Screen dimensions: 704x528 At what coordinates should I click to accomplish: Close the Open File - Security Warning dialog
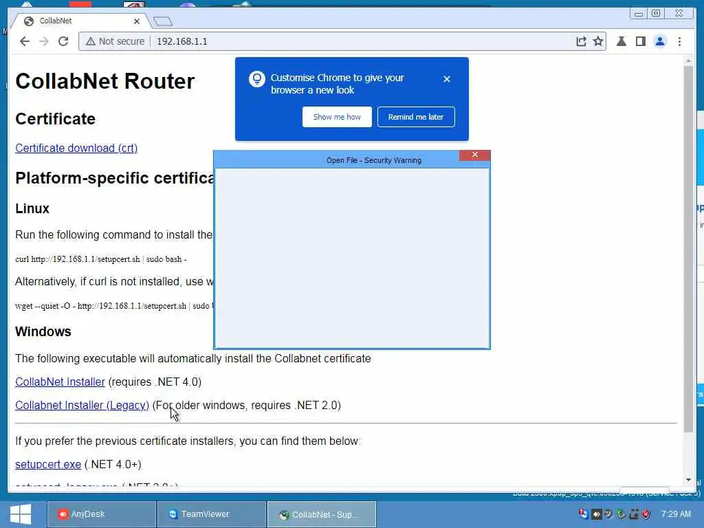coord(474,155)
